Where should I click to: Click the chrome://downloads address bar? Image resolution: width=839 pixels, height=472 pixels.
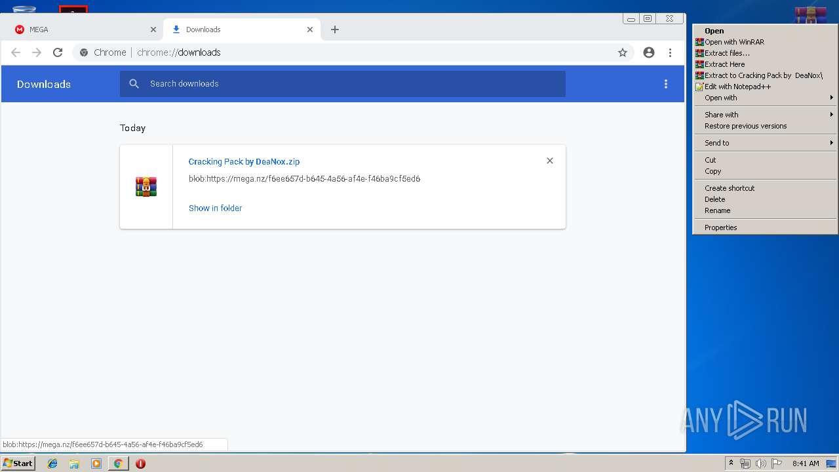(353, 52)
